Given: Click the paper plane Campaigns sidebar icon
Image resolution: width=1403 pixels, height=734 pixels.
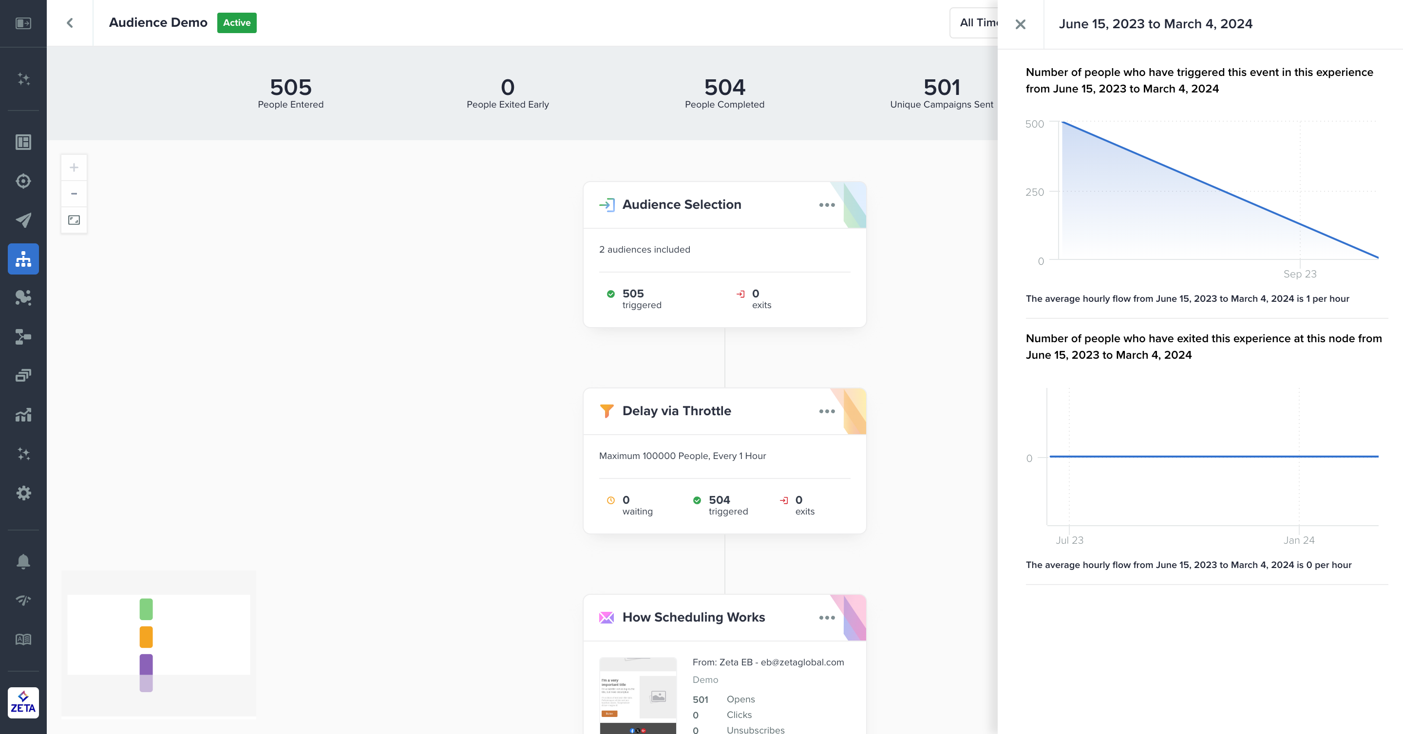Looking at the screenshot, I should tap(23, 220).
